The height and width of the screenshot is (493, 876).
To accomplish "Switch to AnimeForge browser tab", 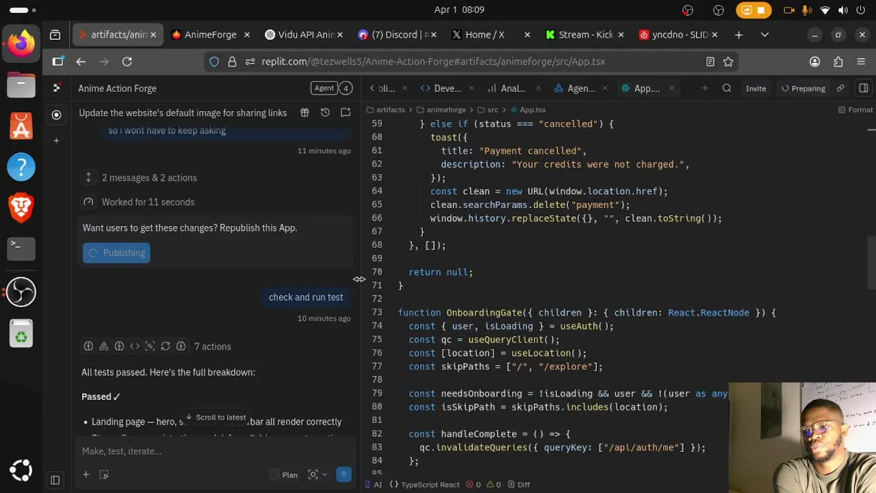I will tap(209, 34).
